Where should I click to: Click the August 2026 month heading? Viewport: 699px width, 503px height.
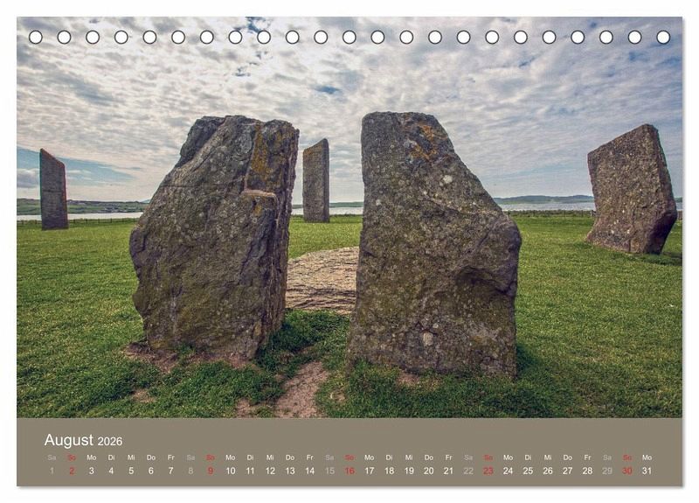coord(83,440)
